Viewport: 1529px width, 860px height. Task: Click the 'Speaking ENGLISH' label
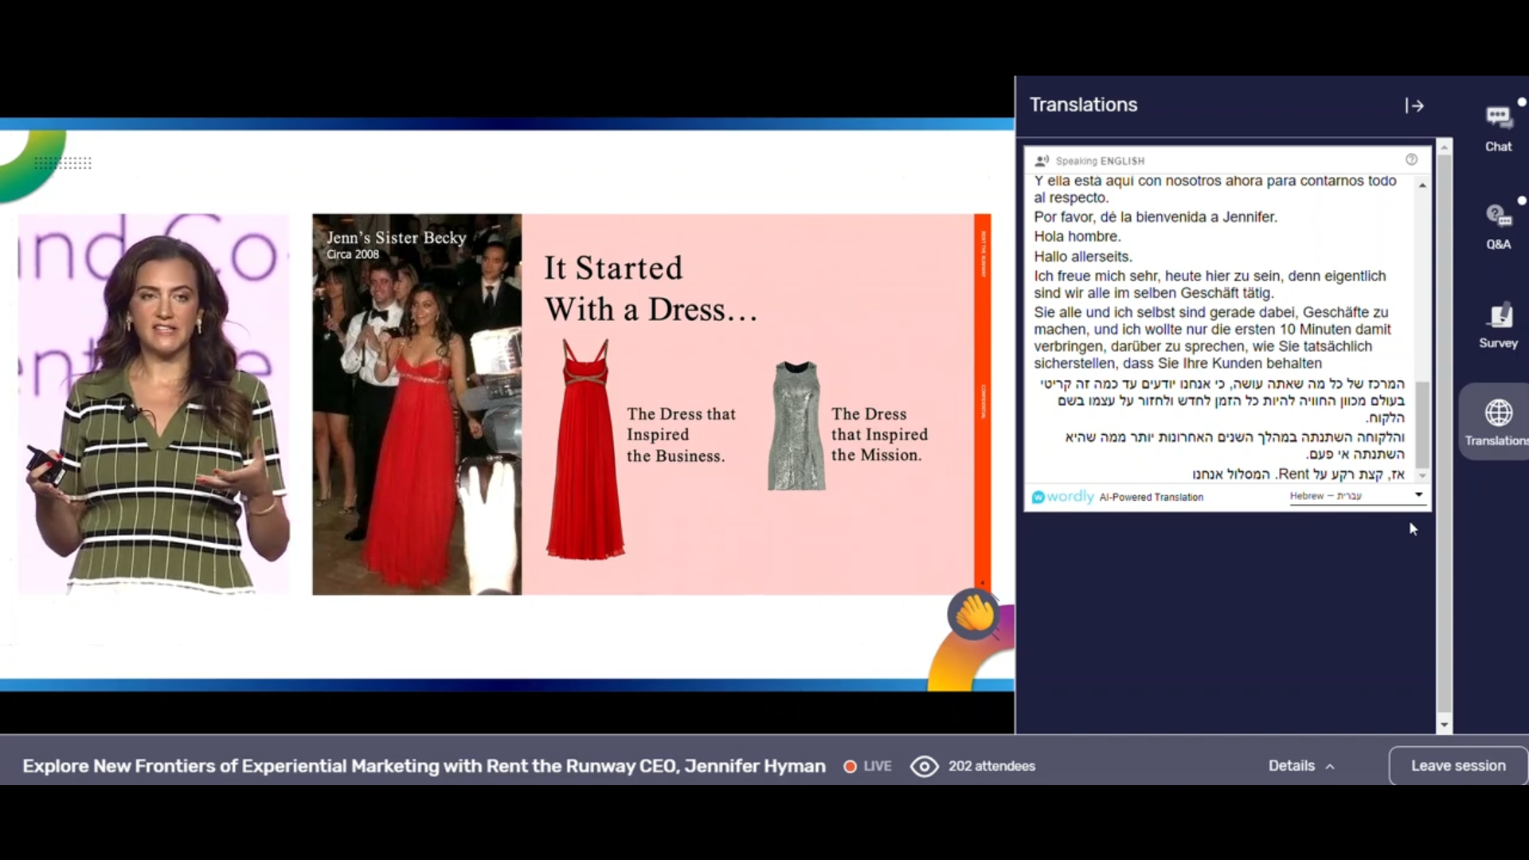(x=1100, y=161)
